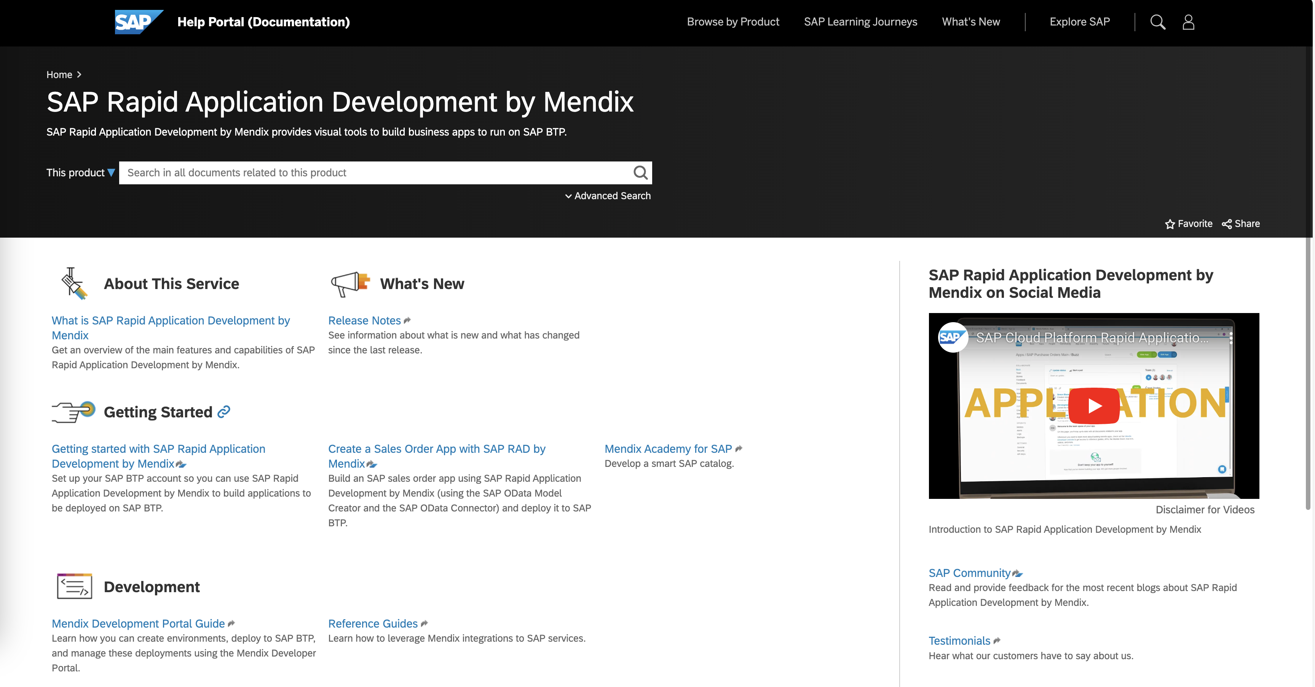Open the Home breadcrumb chevron
The width and height of the screenshot is (1315, 687).
(80, 75)
